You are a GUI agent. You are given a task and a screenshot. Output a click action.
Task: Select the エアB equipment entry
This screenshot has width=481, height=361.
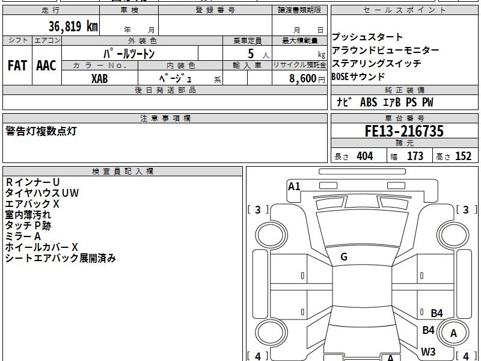[x=392, y=102]
